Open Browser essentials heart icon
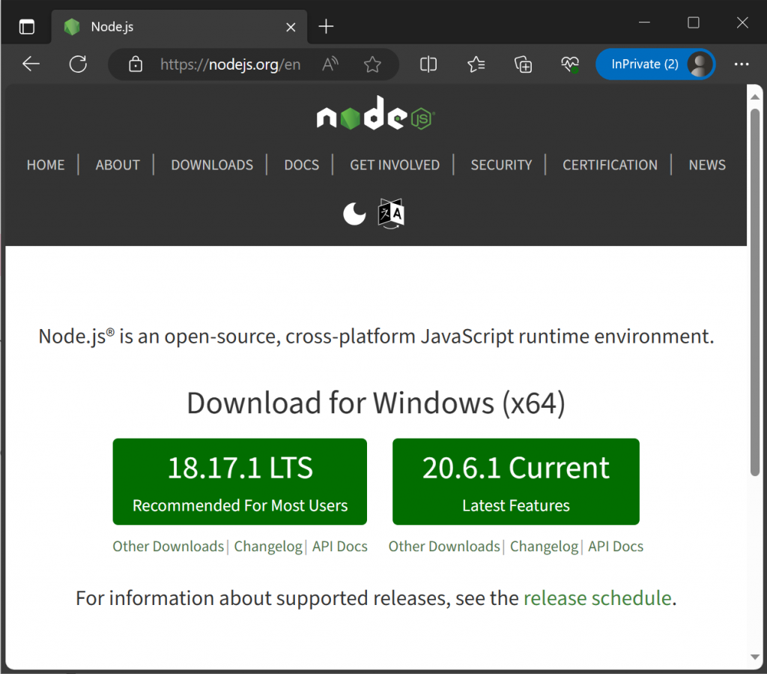The width and height of the screenshot is (767, 674). point(570,64)
